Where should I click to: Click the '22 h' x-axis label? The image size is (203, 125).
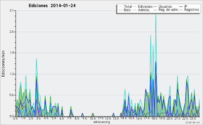(185, 119)
